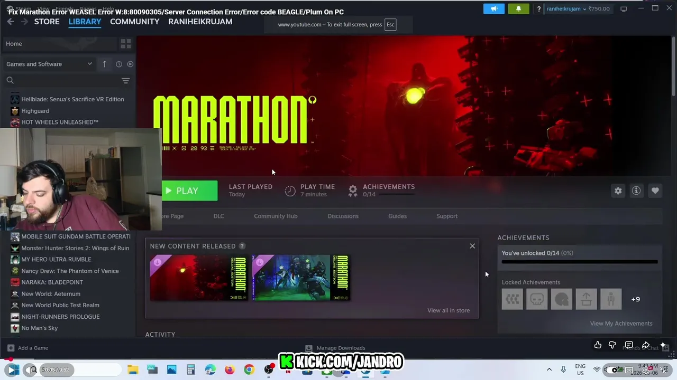Select the LIBRARY section
The image size is (677, 380).
[85, 22]
